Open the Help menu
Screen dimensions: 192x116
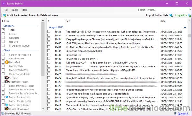[24, 10]
